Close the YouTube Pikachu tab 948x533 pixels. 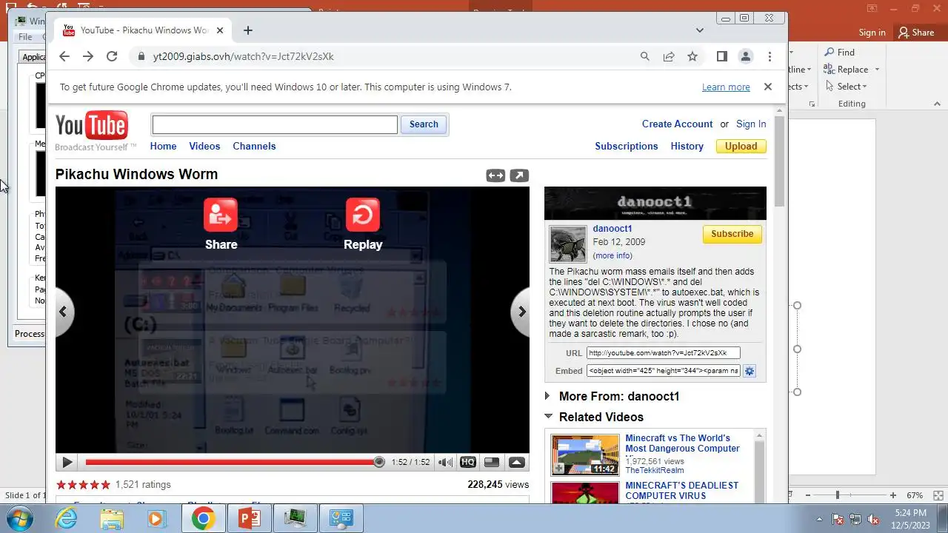point(220,30)
